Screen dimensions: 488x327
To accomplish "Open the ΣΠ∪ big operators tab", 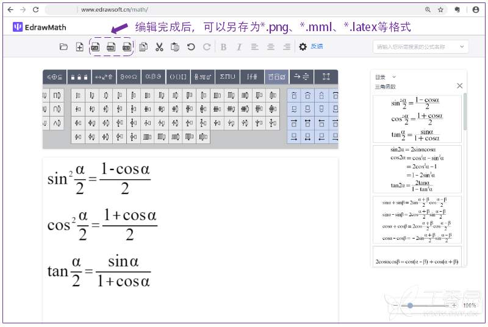I will [x=228, y=77].
